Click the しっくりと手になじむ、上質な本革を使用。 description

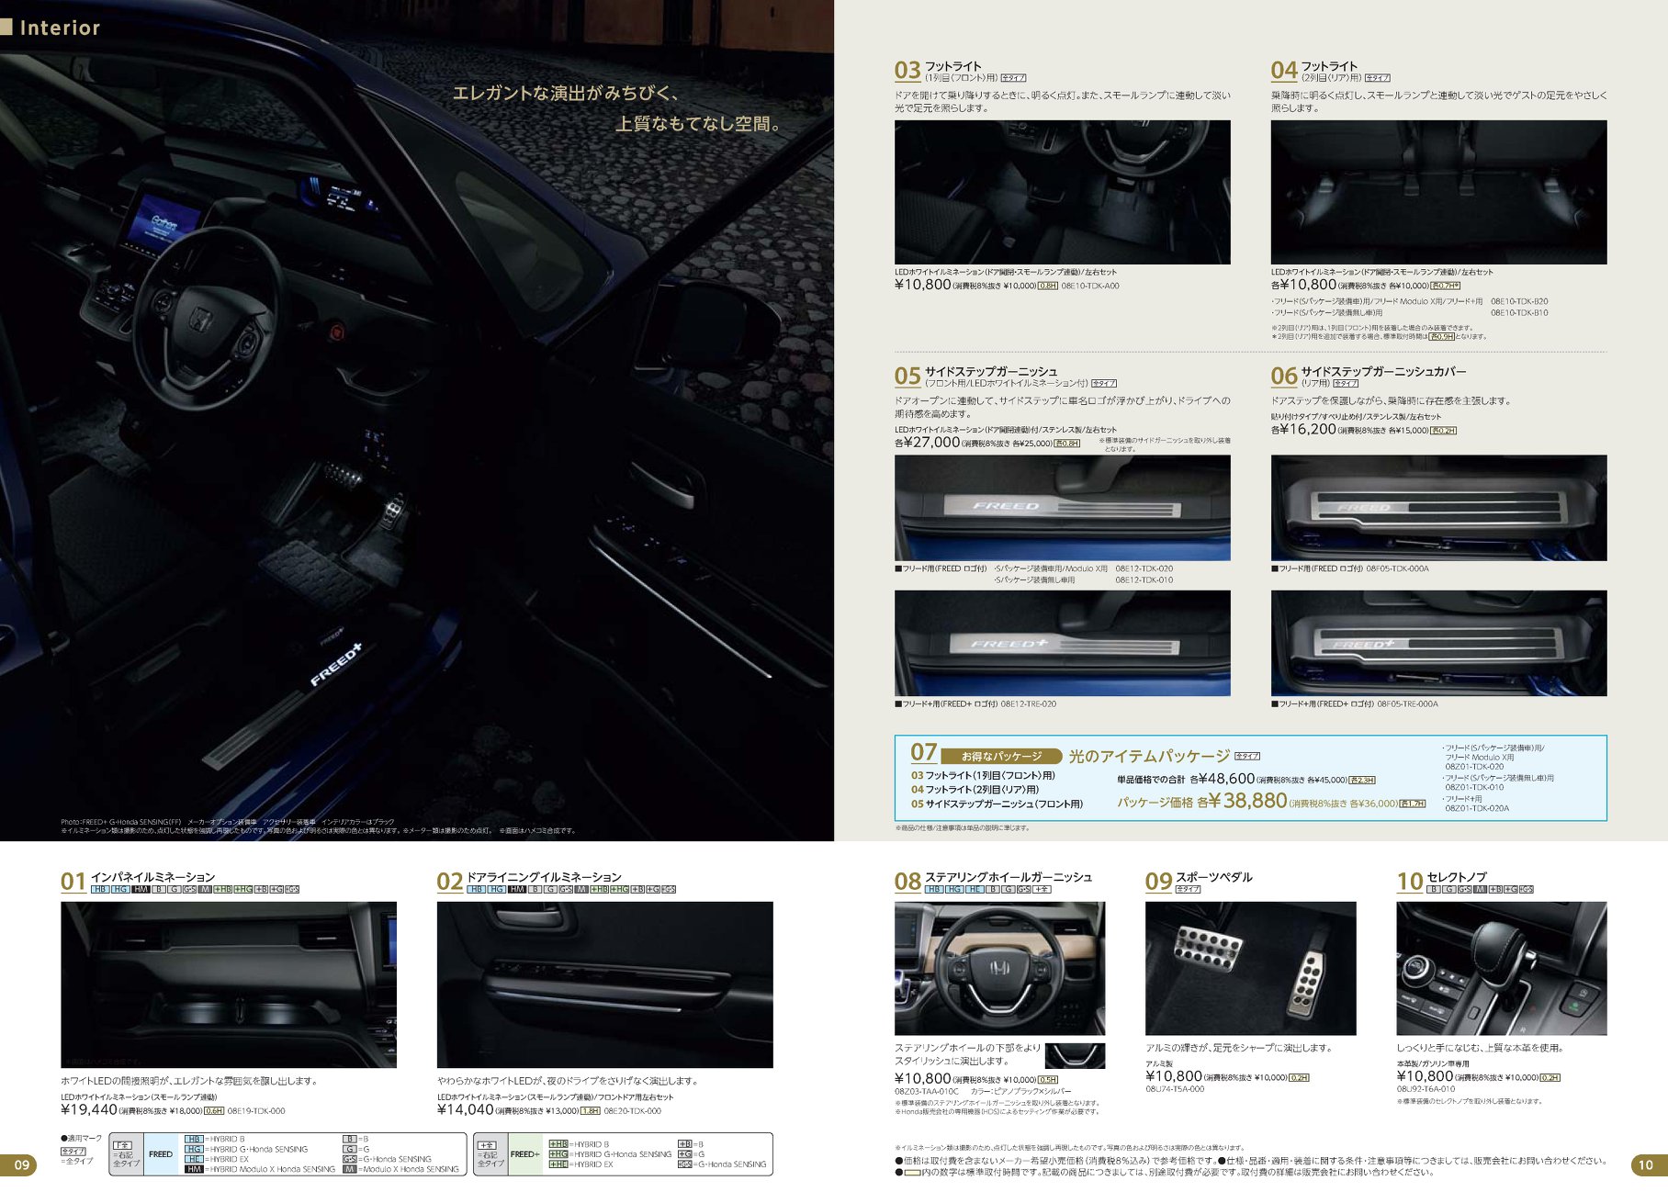(1480, 1048)
